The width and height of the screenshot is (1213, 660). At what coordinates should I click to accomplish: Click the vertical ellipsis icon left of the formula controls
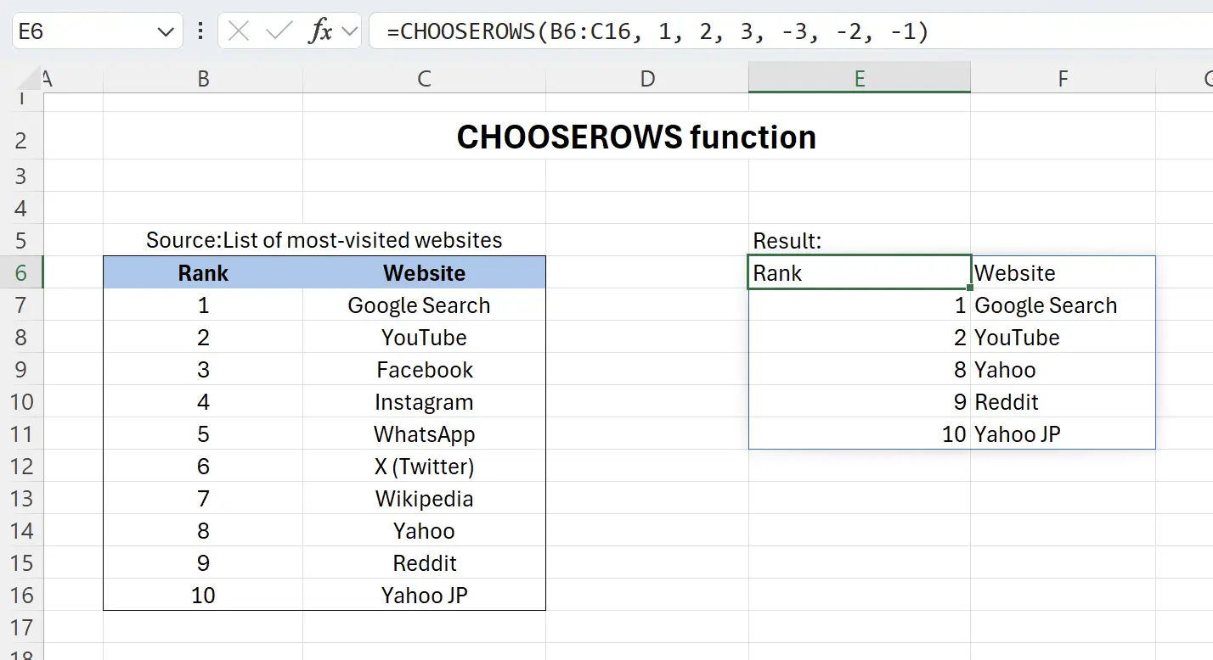click(200, 31)
